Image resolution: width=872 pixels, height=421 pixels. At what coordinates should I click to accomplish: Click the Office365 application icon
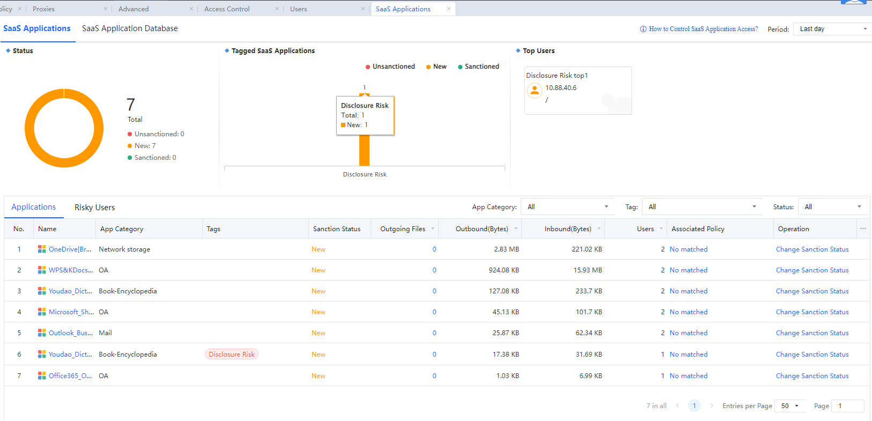42,376
